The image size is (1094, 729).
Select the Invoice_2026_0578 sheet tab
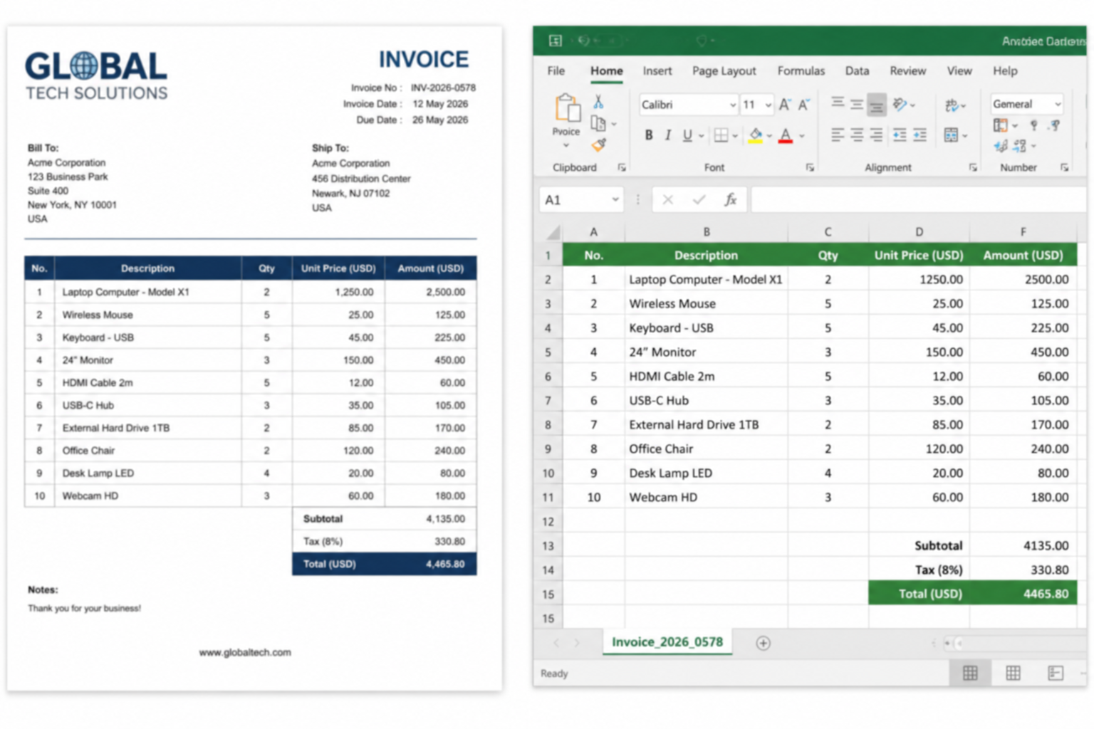667,642
